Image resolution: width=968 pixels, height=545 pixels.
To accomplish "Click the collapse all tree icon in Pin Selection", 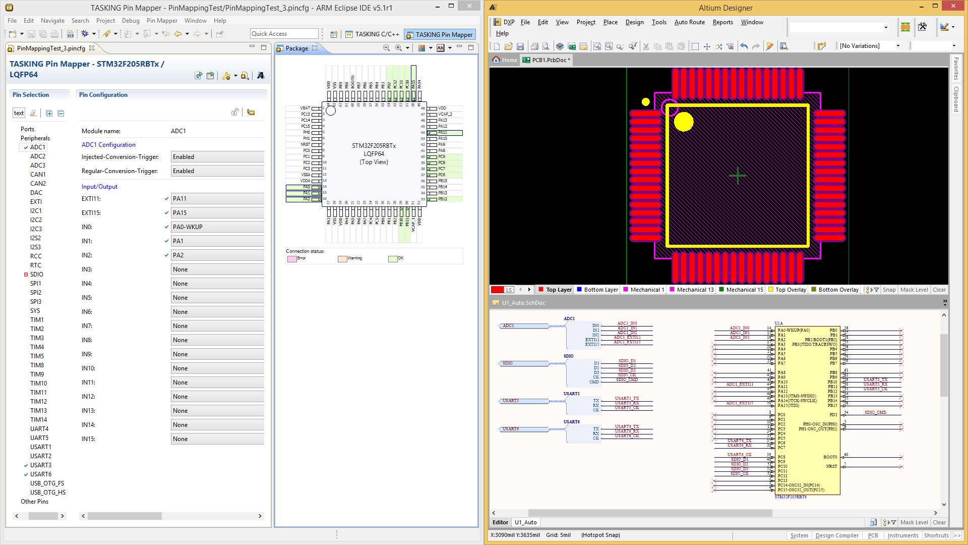I will pos(61,113).
